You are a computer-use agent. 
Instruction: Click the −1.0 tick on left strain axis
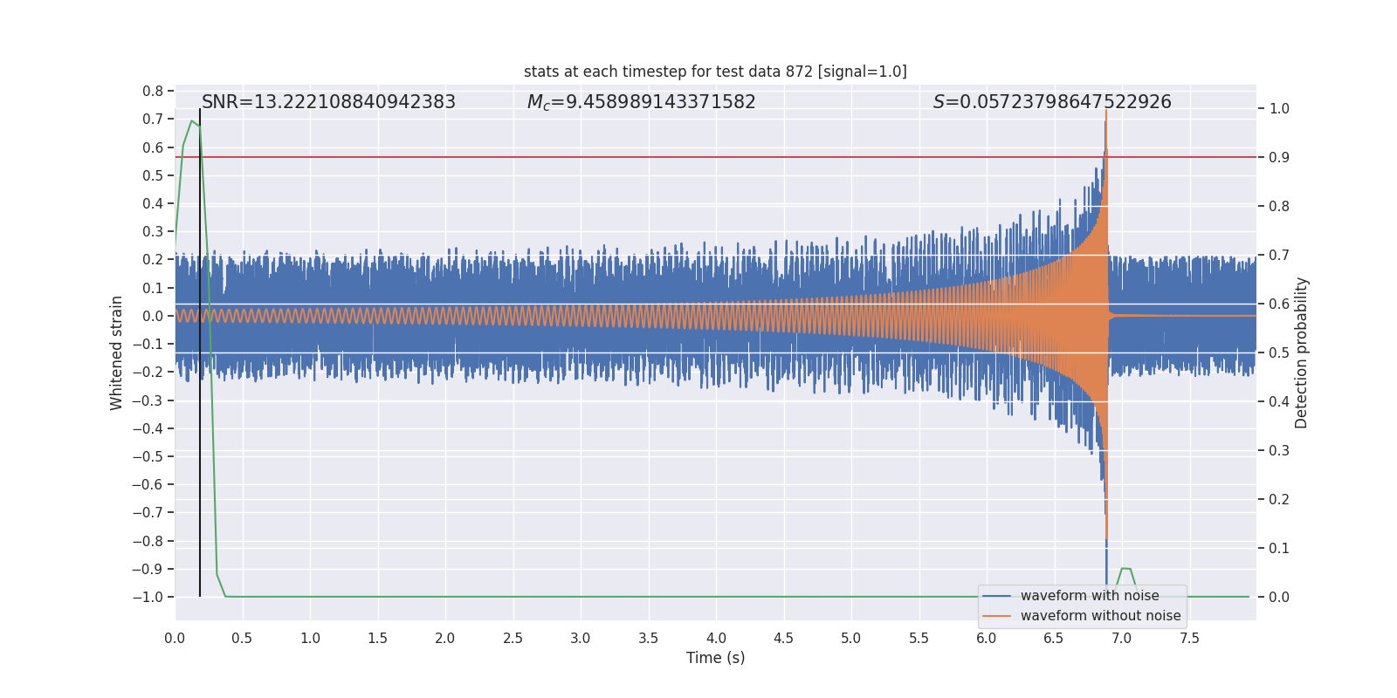[x=148, y=597]
